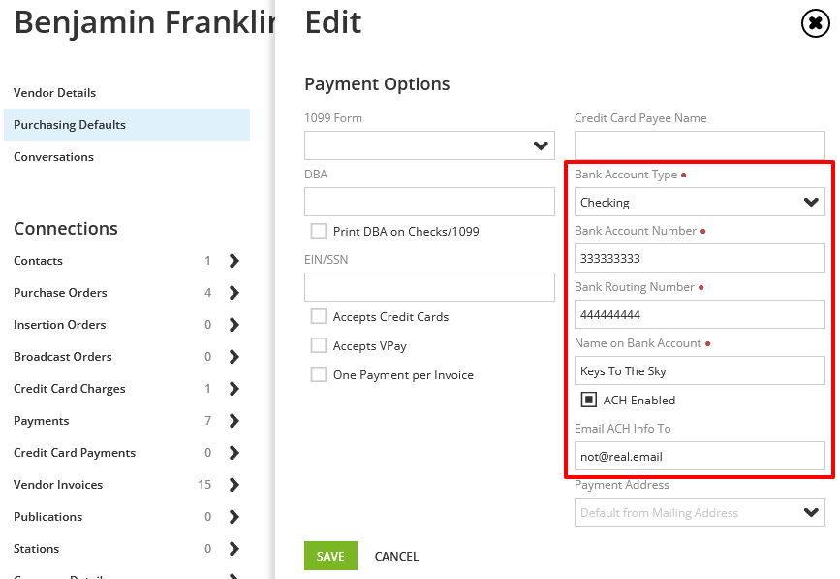Screen dimensions: 840x579
Task: Focus the DBA input field
Action: (x=429, y=202)
